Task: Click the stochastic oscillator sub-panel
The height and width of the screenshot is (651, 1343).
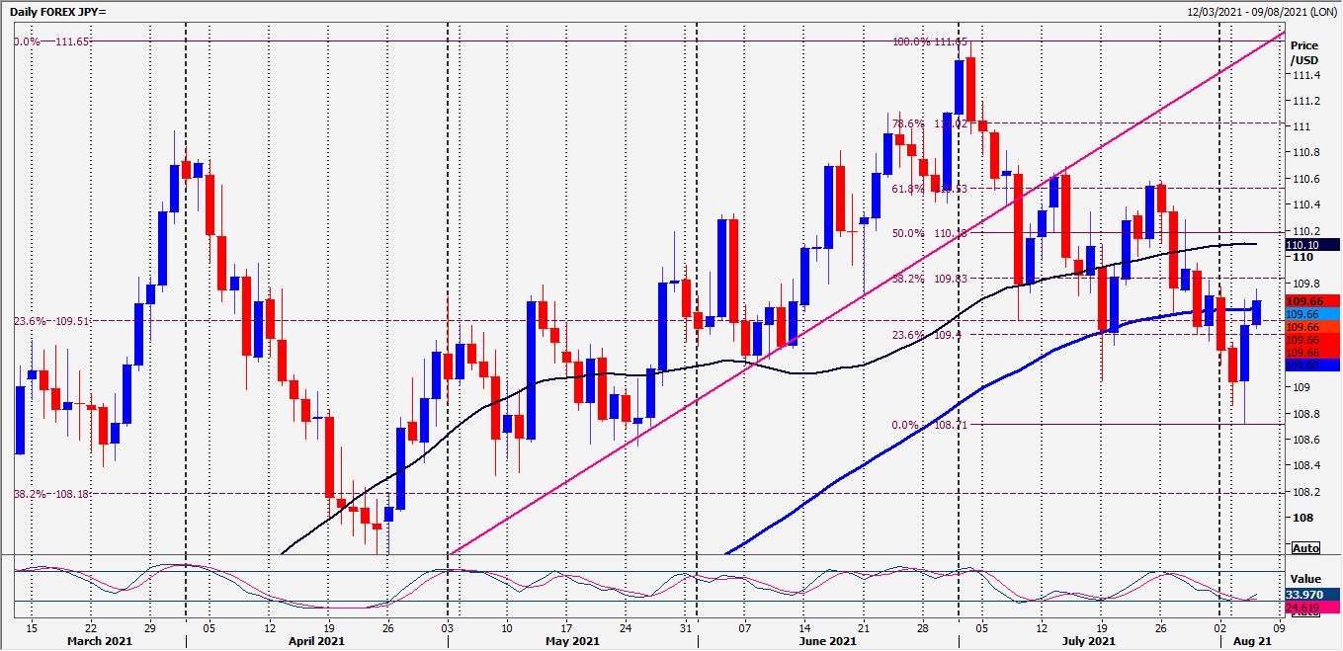Action: (x=642, y=583)
